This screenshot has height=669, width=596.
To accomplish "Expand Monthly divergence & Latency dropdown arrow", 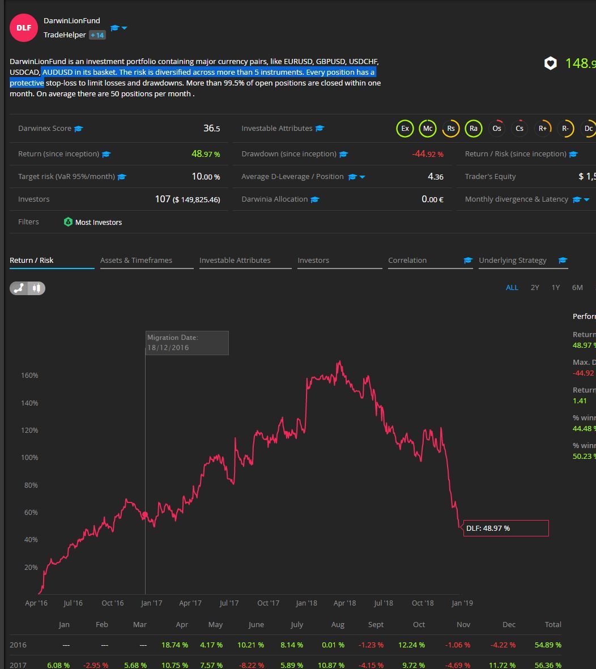I will pyautogui.click(x=586, y=199).
